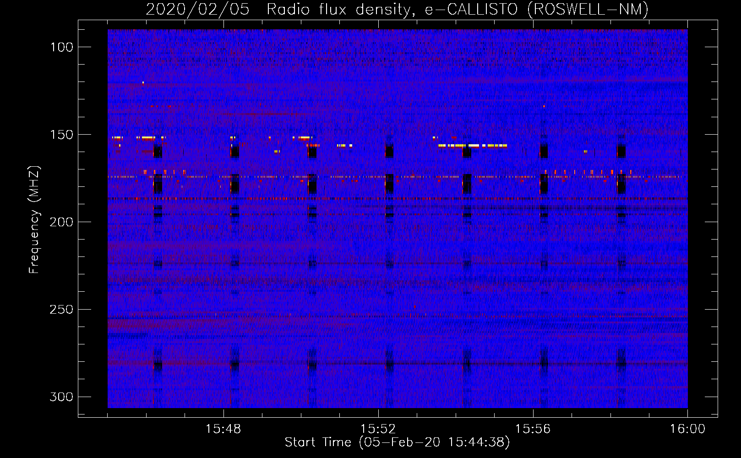Viewport: 741px width, 458px height.
Task: Click the 'Frequency (MHZ)' y-axis label
Action: 34,220
